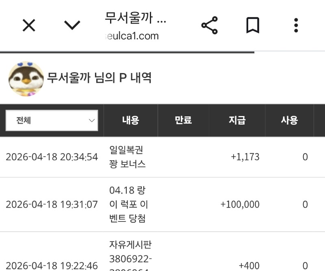The image size is (325, 271).
Task: Tap the down chevron to minimize page
Action: 72,26
